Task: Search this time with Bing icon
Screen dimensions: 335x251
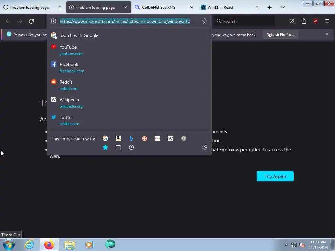Action: click(x=132, y=138)
